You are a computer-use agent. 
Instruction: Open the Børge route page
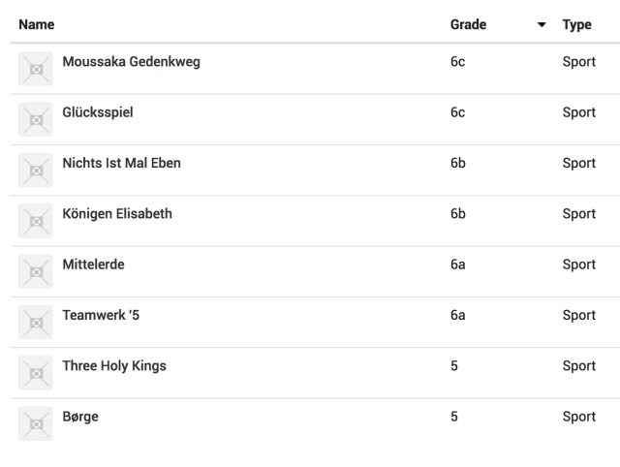(80, 416)
